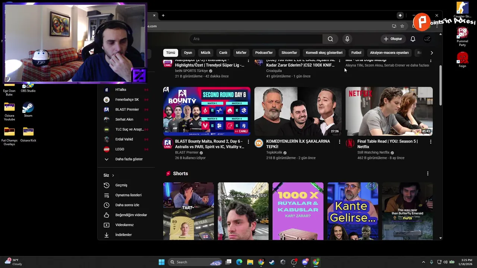Open options menu for BLAST Bounty Malta video

tap(248, 142)
